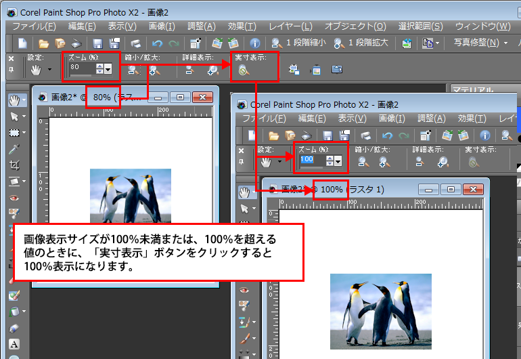Screen dimensions: 521x359
Task: Open 写真修整(N) toolbar menu
Action: tap(481, 43)
